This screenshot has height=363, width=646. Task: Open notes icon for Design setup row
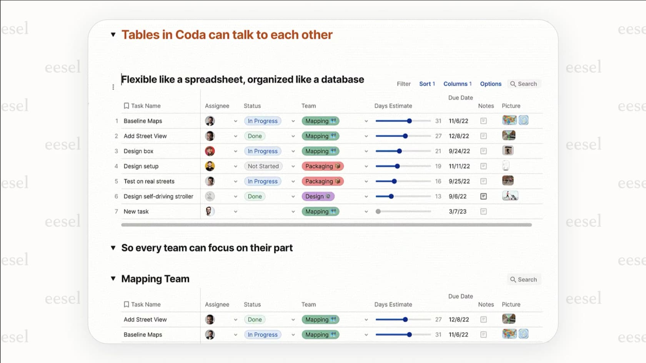pos(483,166)
